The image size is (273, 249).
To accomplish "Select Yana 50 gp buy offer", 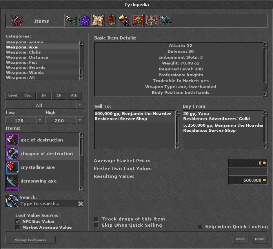I will click(223, 116).
